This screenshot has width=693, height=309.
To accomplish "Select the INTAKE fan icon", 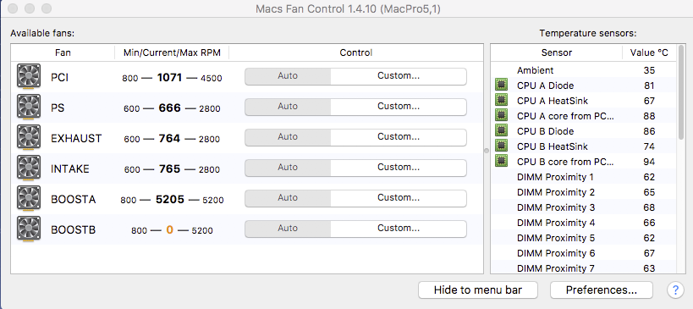I will 29,168.
